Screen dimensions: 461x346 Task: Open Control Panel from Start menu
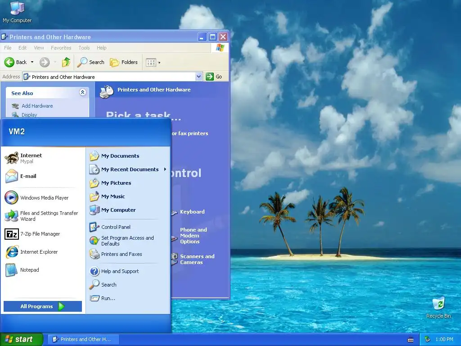[128, 227]
